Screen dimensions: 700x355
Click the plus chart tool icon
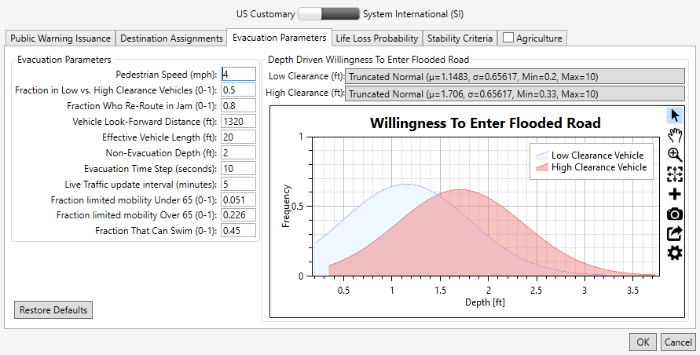[675, 194]
